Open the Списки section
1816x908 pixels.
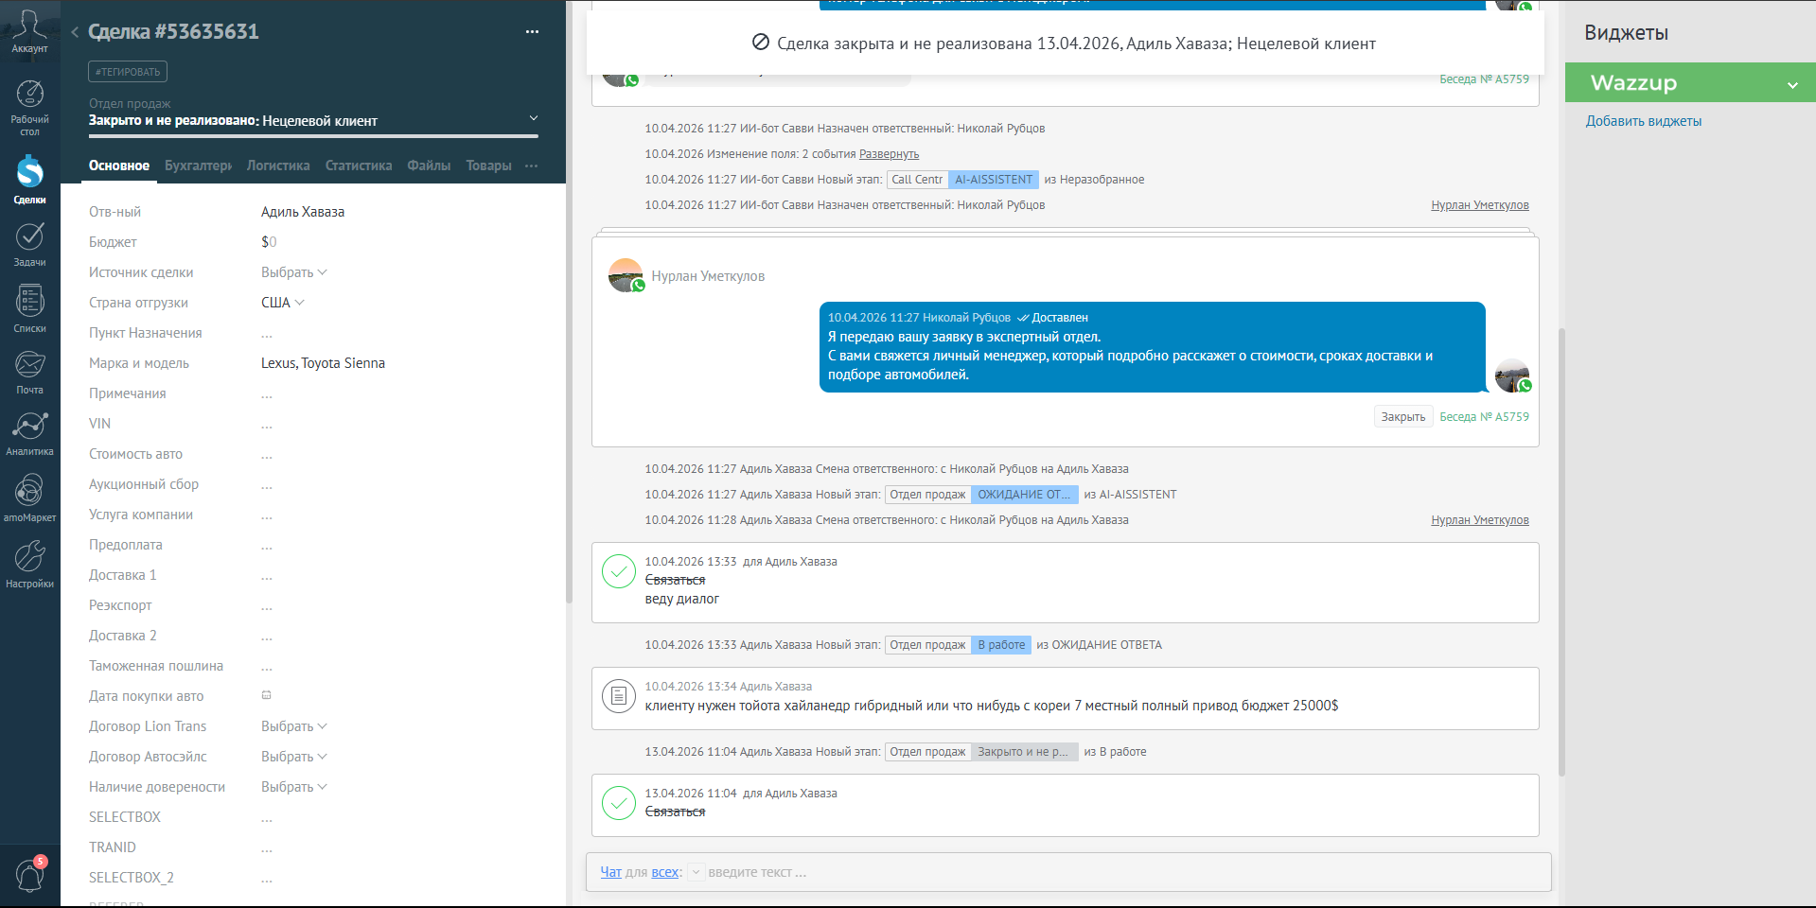tap(29, 308)
